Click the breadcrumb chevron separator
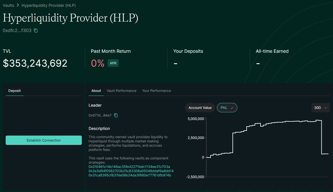 click(x=18, y=5)
